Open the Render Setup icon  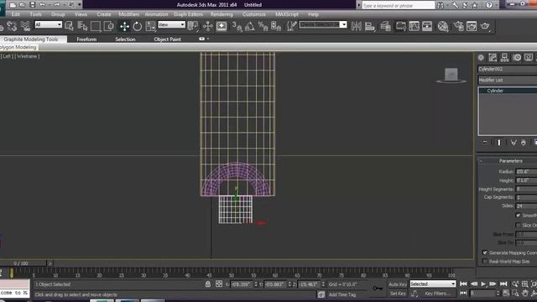(x=459, y=26)
